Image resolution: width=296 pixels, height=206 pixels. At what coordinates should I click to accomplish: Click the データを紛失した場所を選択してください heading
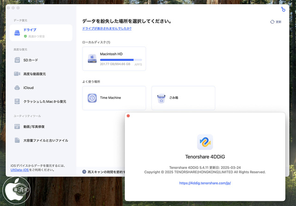click(127, 21)
